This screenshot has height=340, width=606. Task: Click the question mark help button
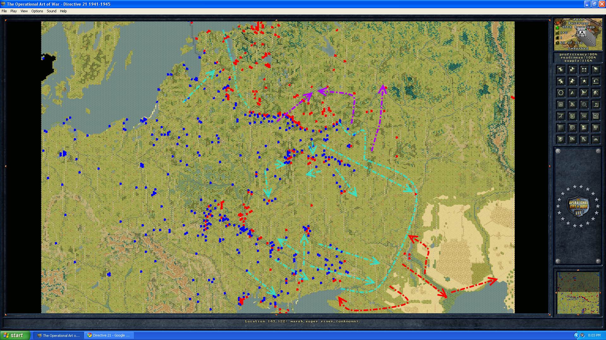pyautogui.click(x=596, y=105)
